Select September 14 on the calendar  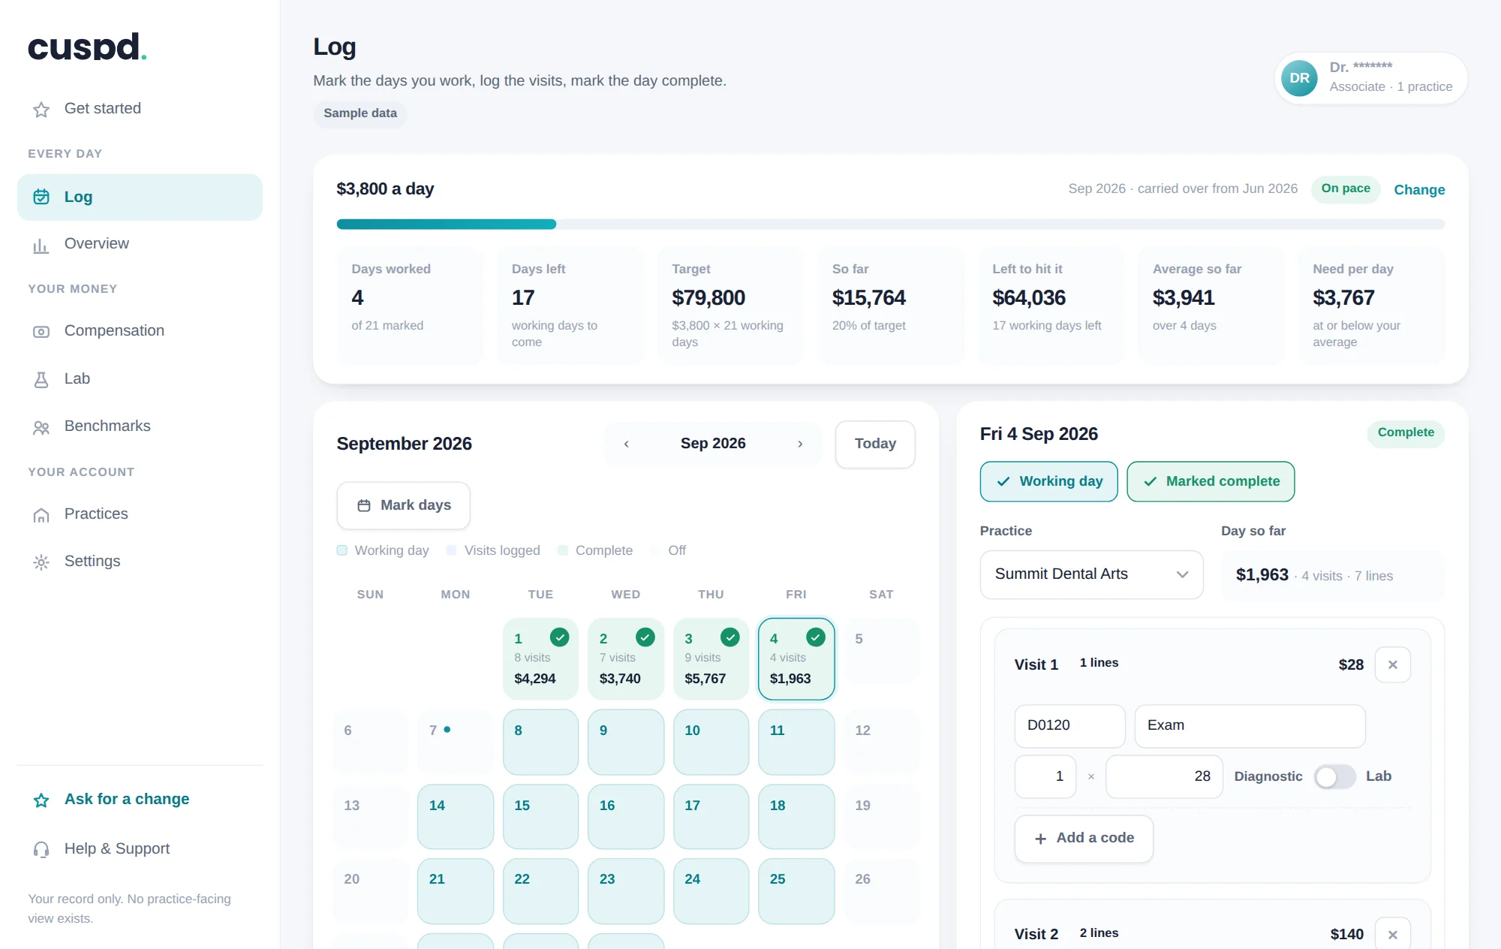tap(456, 817)
